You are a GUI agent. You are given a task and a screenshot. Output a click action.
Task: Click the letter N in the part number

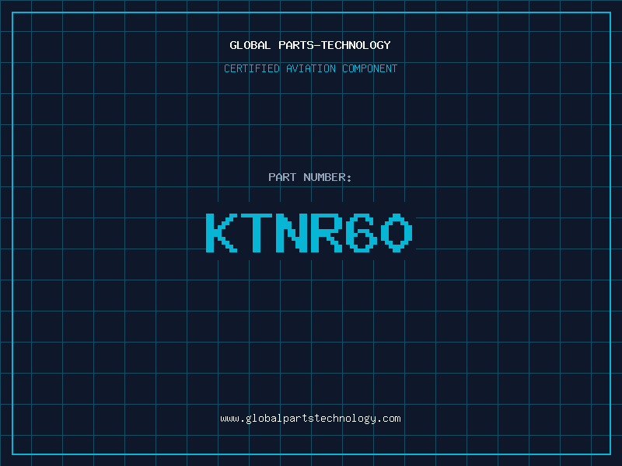coord(292,232)
